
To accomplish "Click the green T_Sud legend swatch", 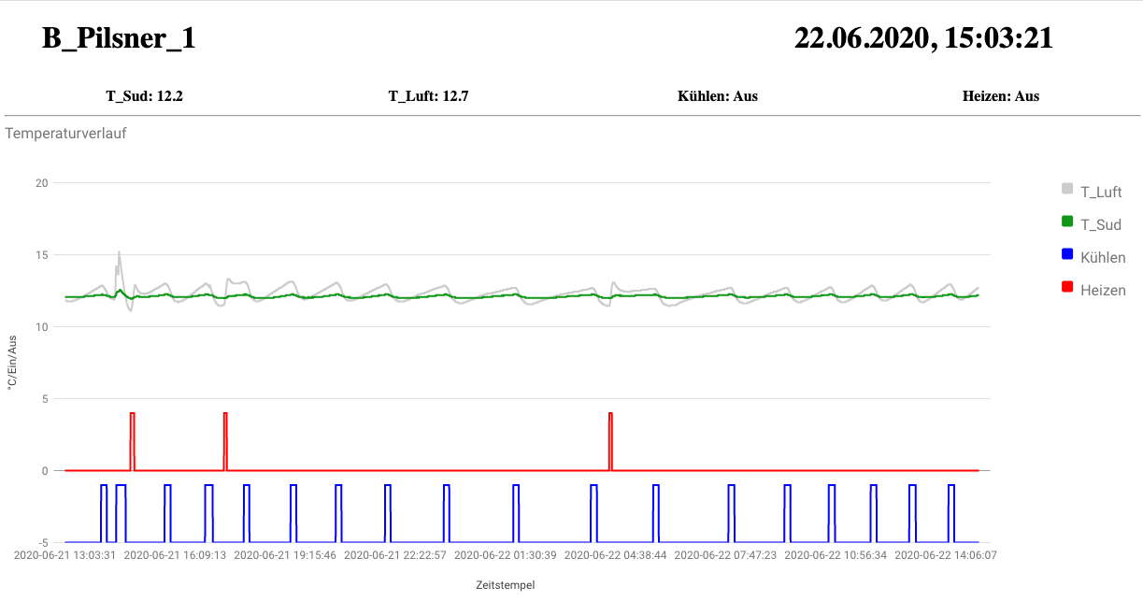I will coord(1067,222).
